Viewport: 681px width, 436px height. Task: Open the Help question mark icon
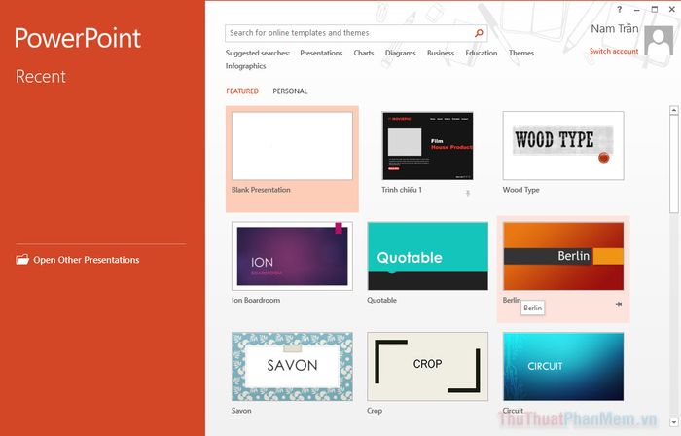[x=620, y=9]
